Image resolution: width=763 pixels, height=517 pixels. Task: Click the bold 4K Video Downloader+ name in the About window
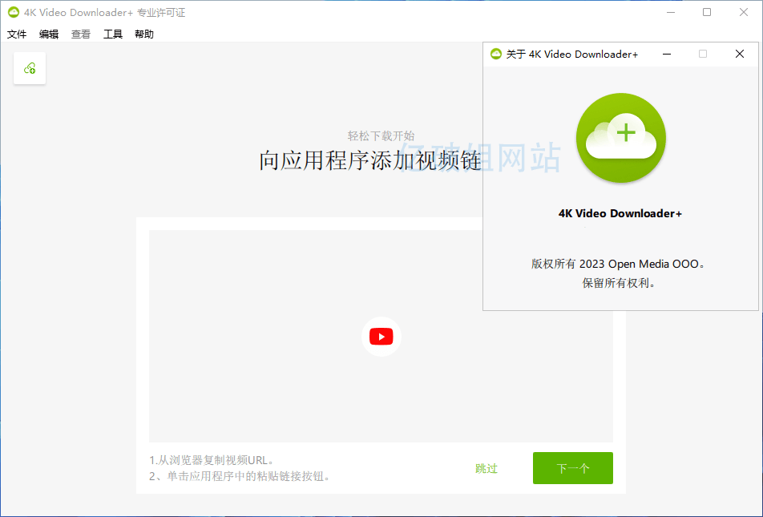point(620,213)
